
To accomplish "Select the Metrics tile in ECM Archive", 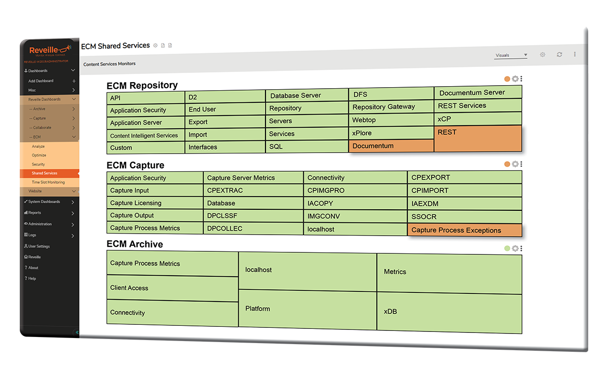I will point(449,273).
